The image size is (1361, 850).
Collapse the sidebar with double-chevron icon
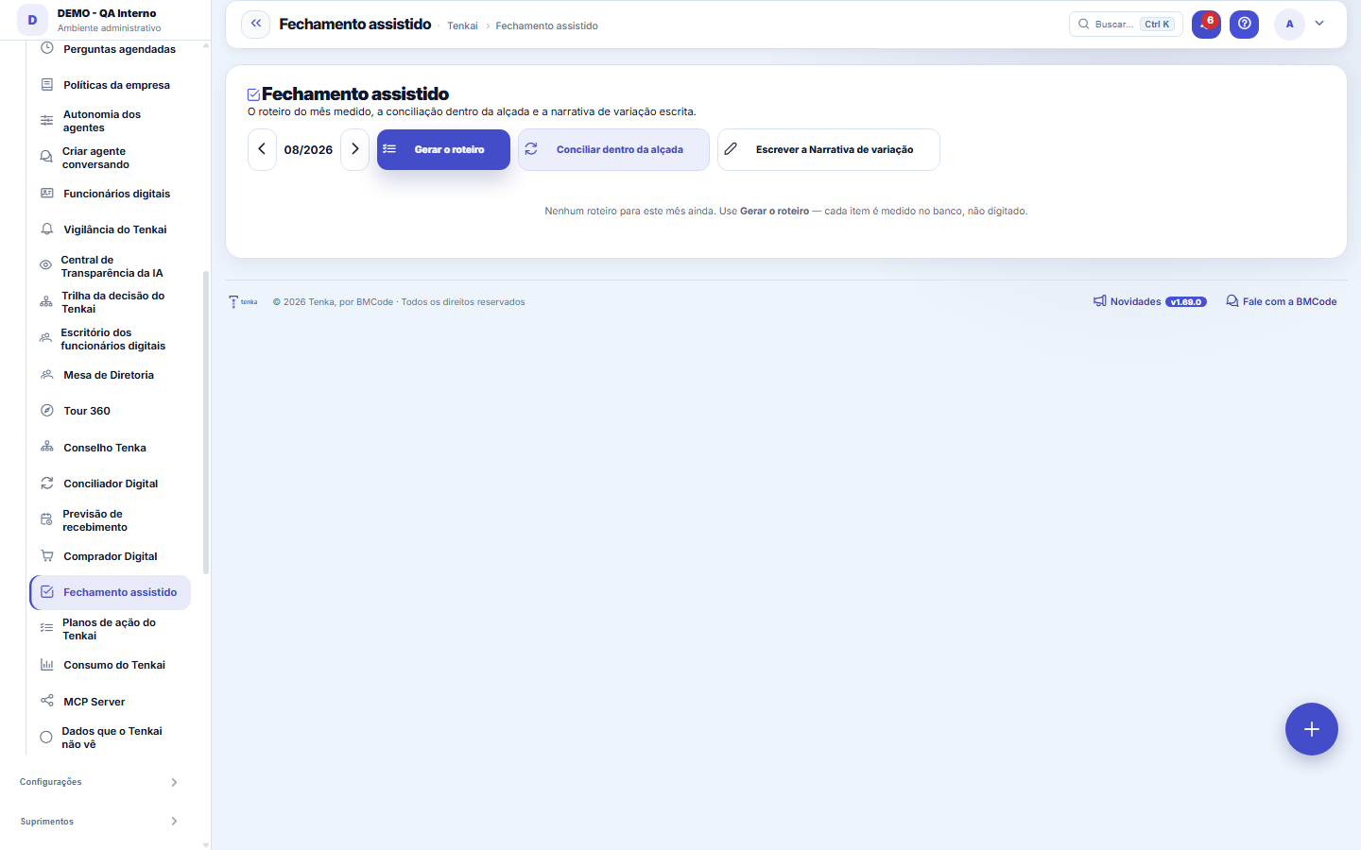(x=255, y=24)
